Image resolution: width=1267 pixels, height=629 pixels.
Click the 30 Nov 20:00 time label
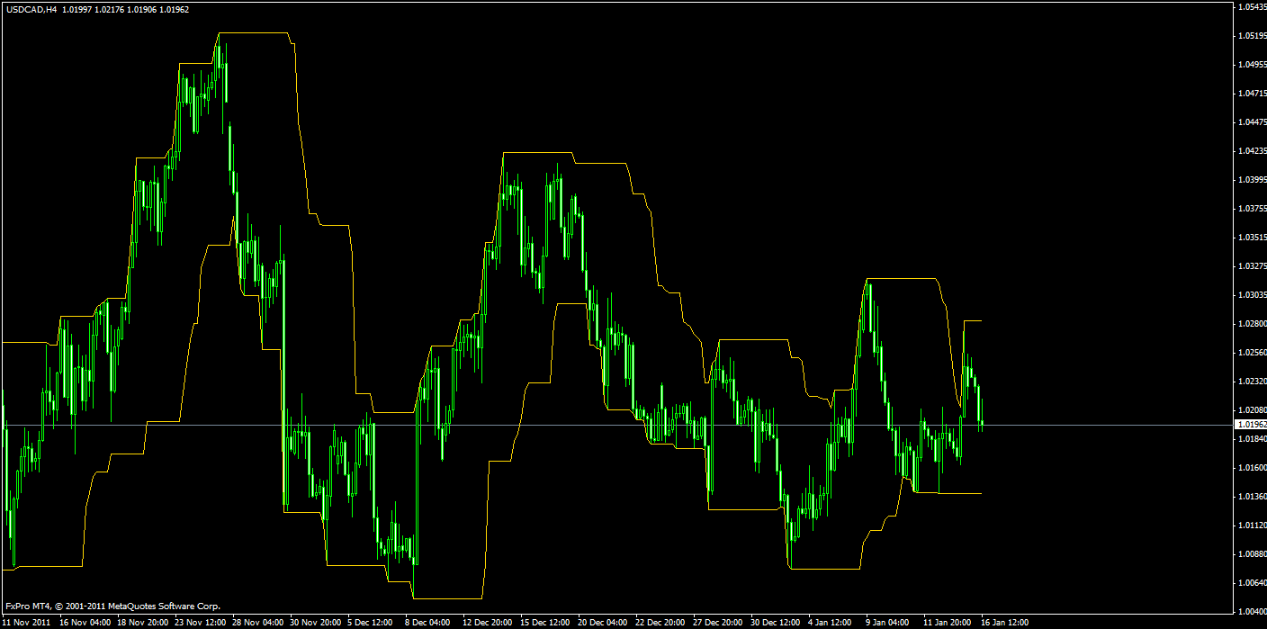point(316,622)
